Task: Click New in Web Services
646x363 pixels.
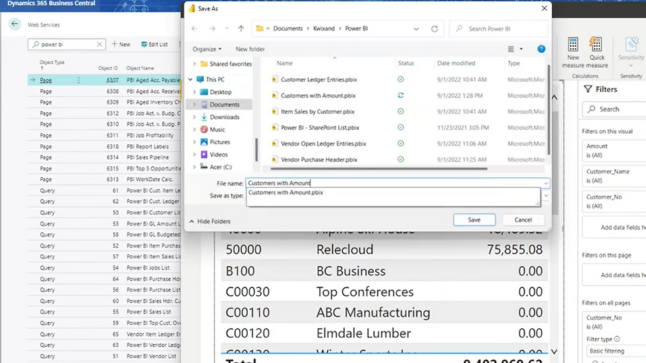Action: (x=121, y=44)
